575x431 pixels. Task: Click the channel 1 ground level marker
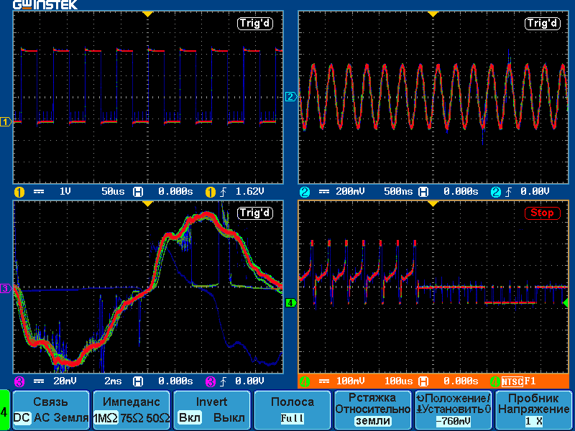coord(5,122)
